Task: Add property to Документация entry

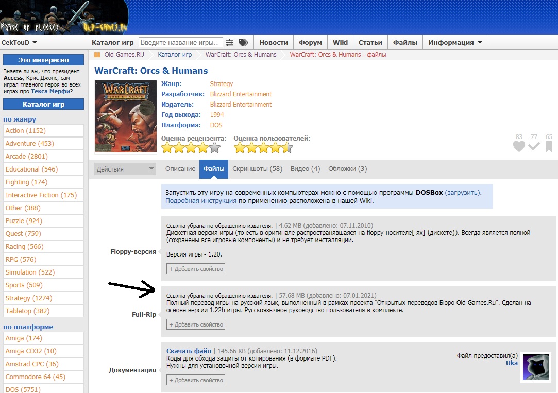Action: (196, 380)
